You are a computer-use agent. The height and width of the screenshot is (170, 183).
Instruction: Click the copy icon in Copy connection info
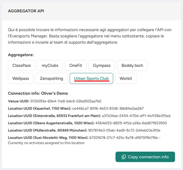(124, 157)
